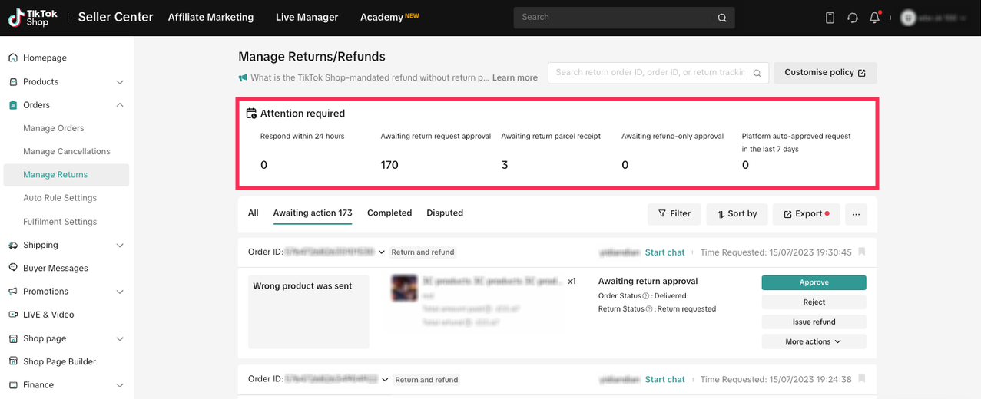This screenshot has height=399, width=981.
Task: Click the mobile phone icon in header
Action: pyautogui.click(x=830, y=18)
